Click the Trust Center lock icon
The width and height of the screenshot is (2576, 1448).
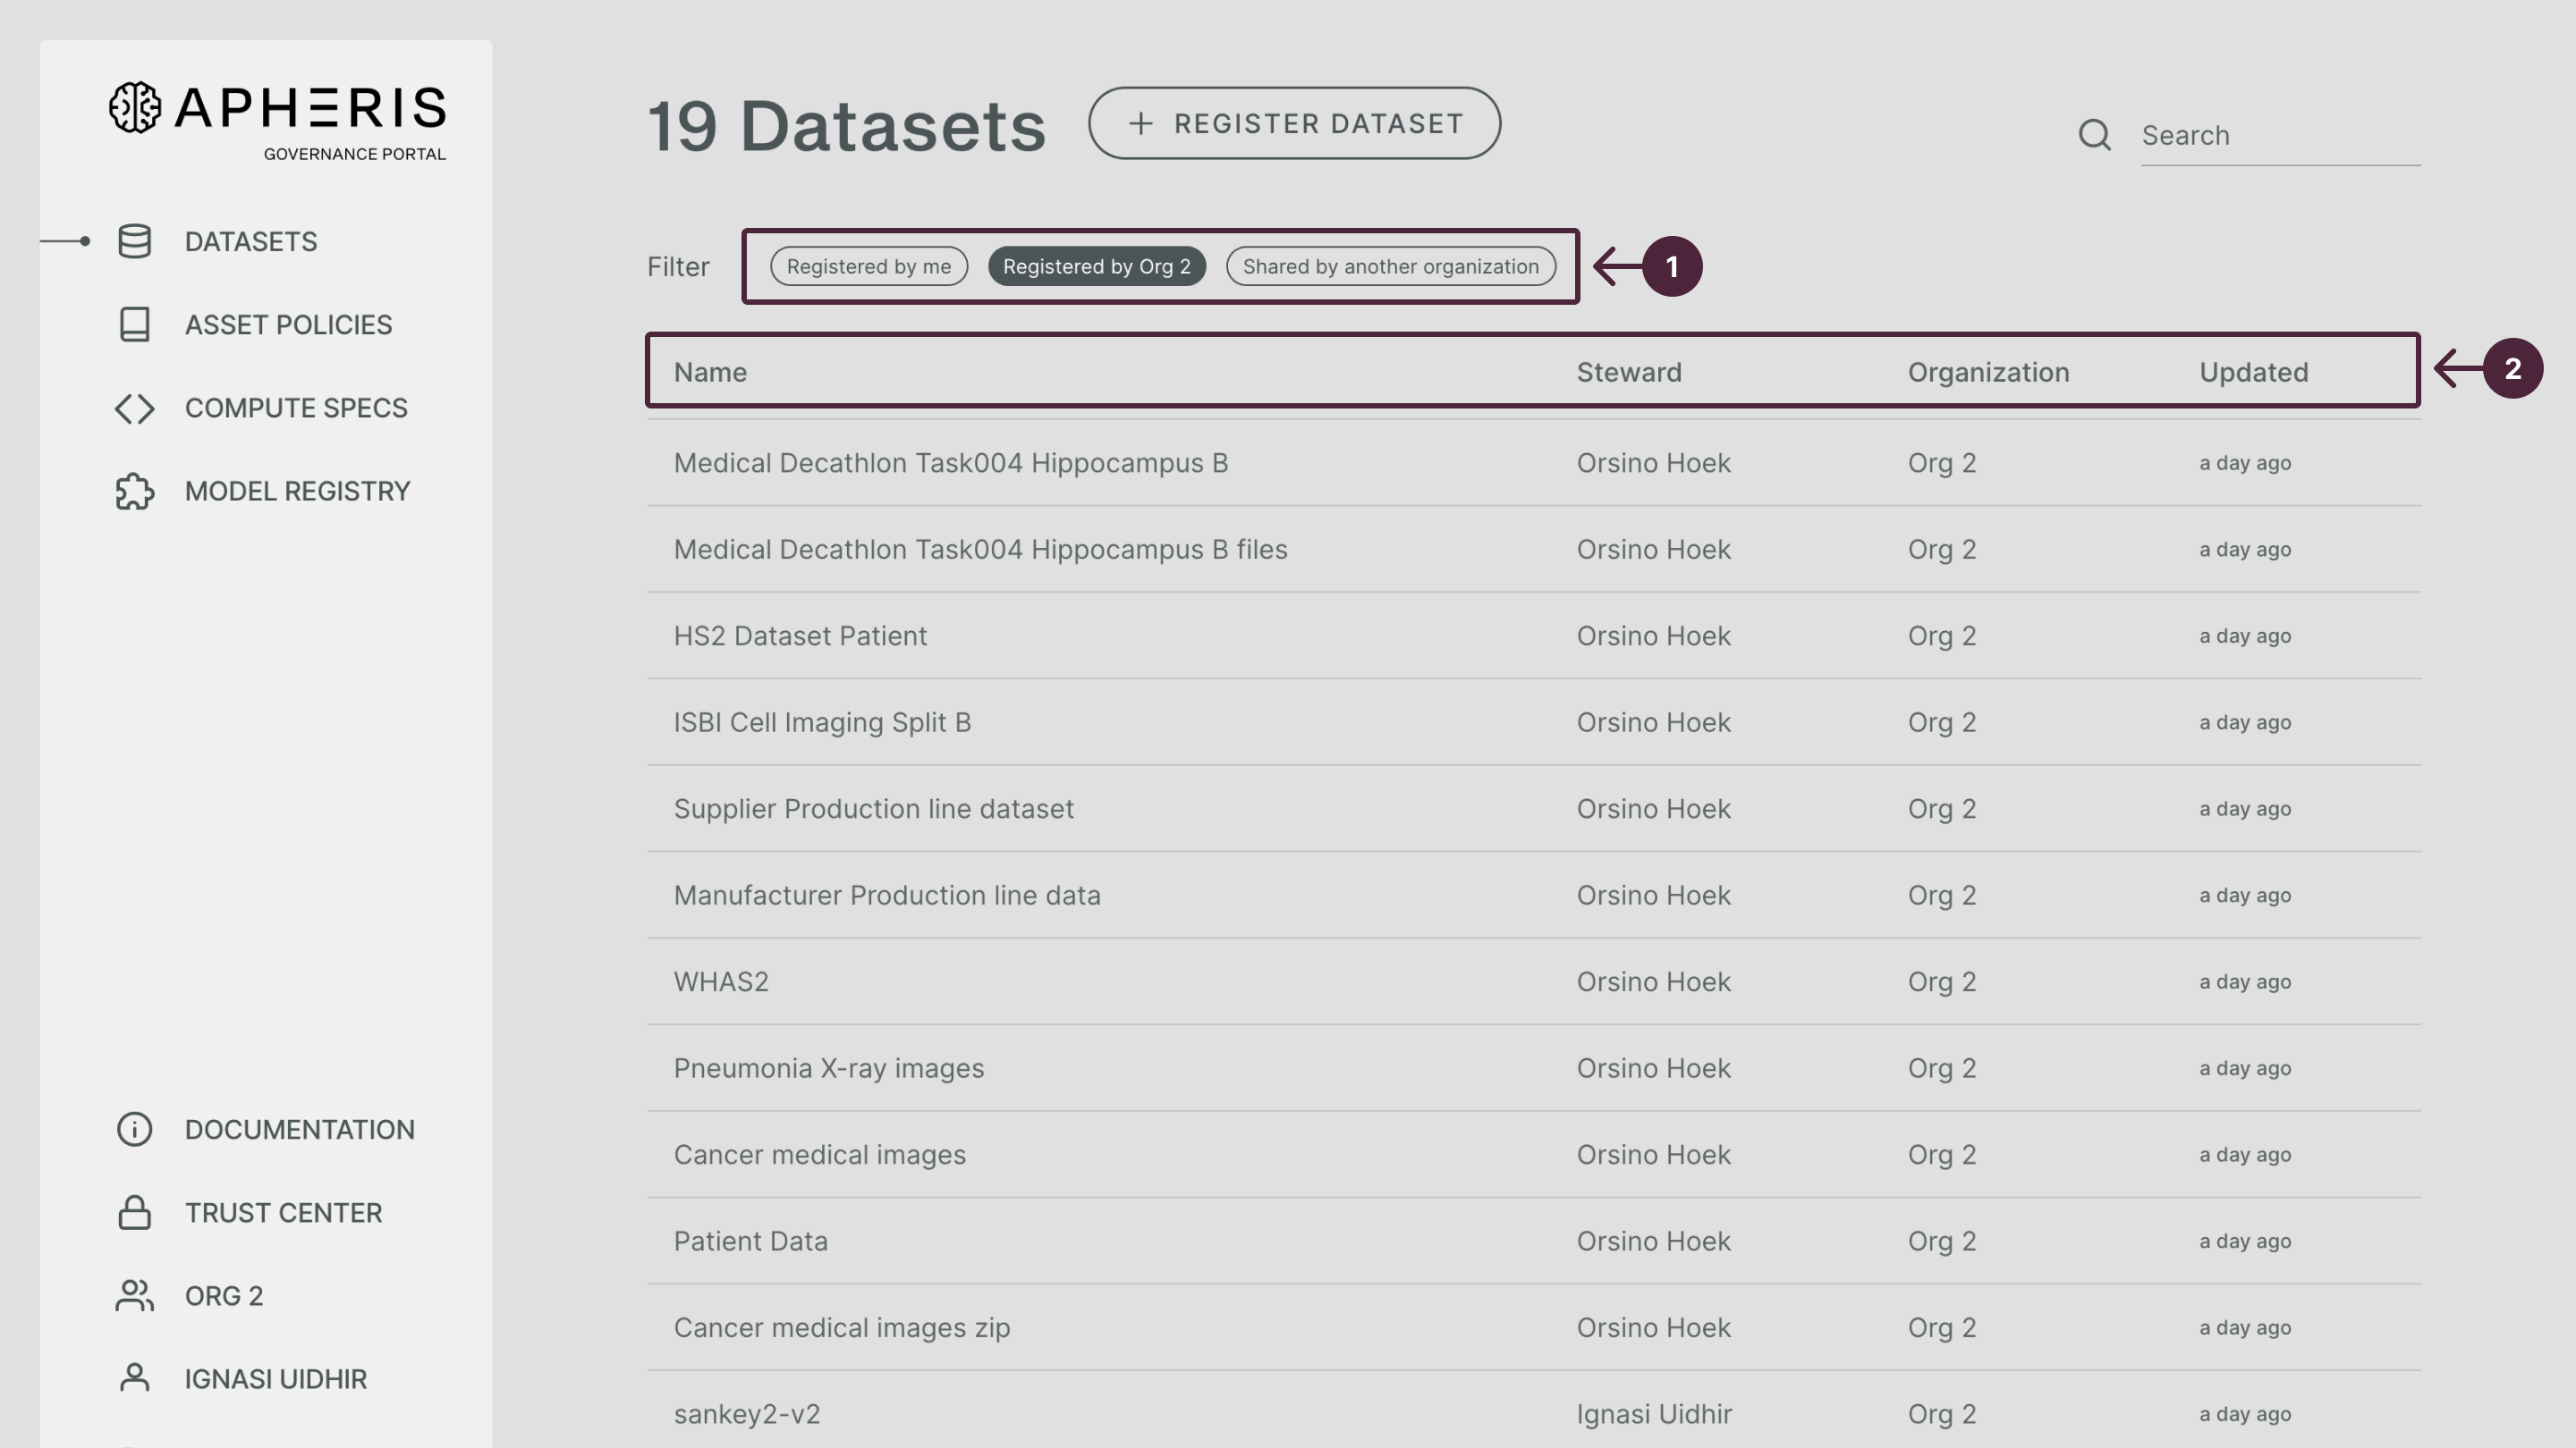(133, 1212)
